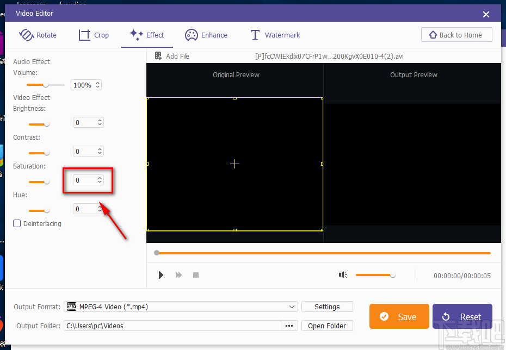Open the Enhance tab
This screenshot has width=506, height=350.
pyautogui.click(x=206, y=35)
